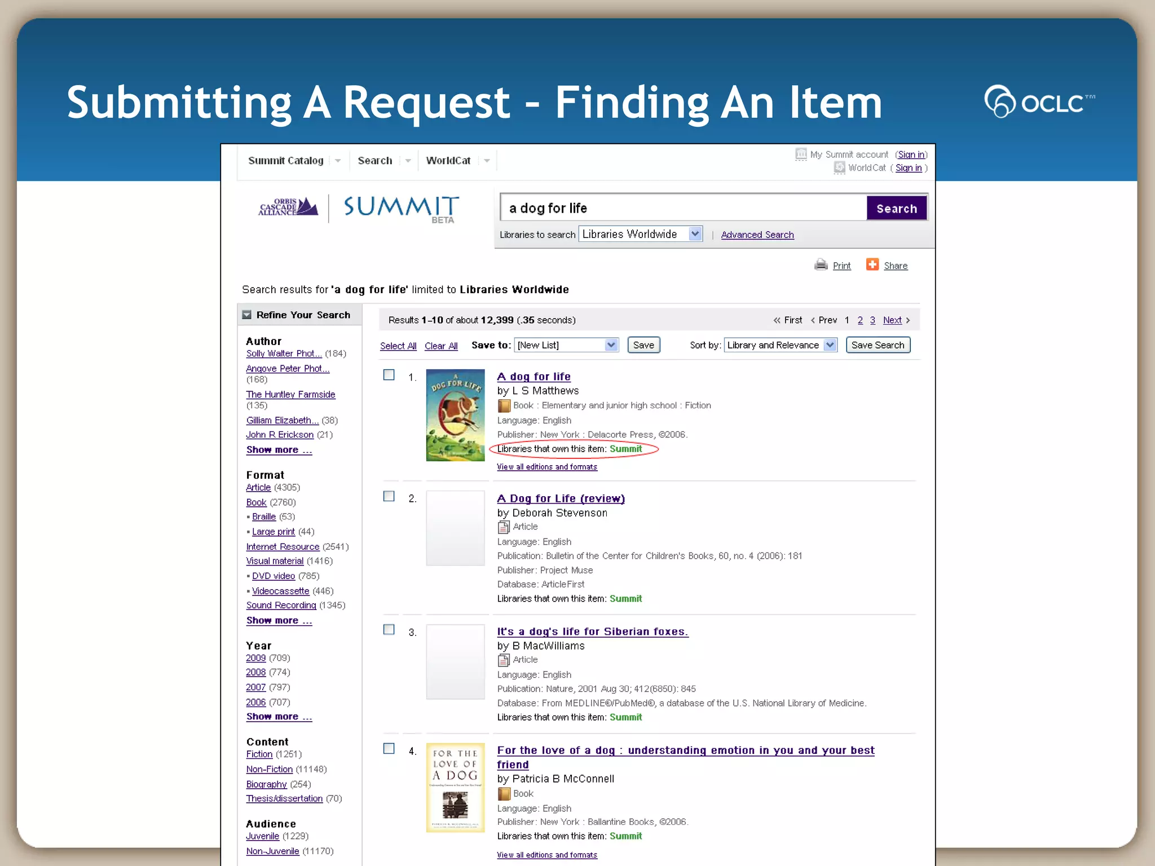Check the box for result 4
The width and height of the screenshot is (1155, 866).
389,749
